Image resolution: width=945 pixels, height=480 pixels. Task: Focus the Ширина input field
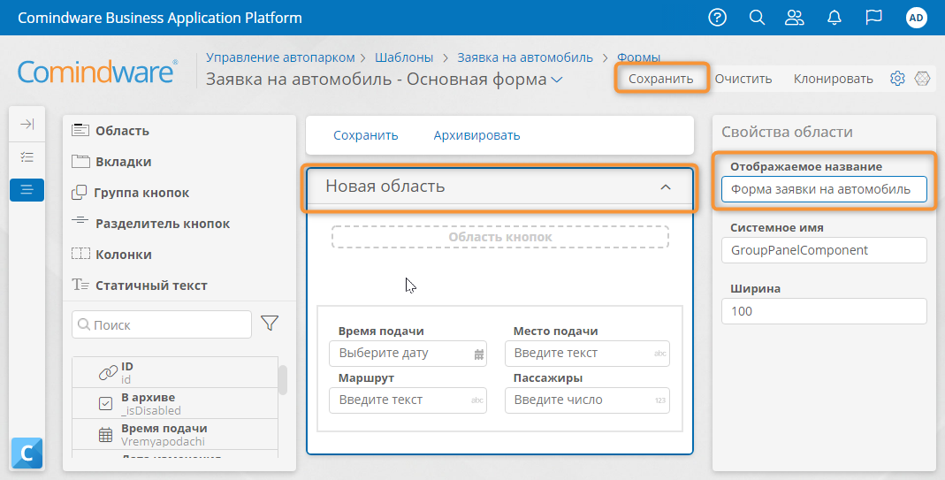(824, 311)
